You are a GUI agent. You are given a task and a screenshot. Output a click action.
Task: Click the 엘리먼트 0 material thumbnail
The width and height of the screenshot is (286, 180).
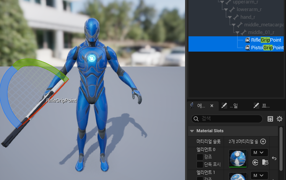coord(238,158)
